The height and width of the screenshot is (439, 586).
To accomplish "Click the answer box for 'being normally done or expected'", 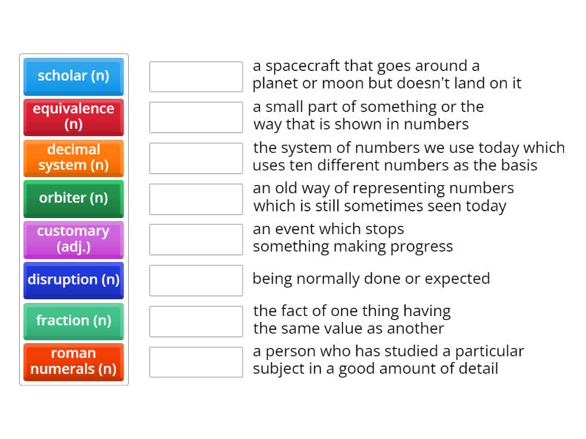I will pyautogui.click(x=195, y=280).
